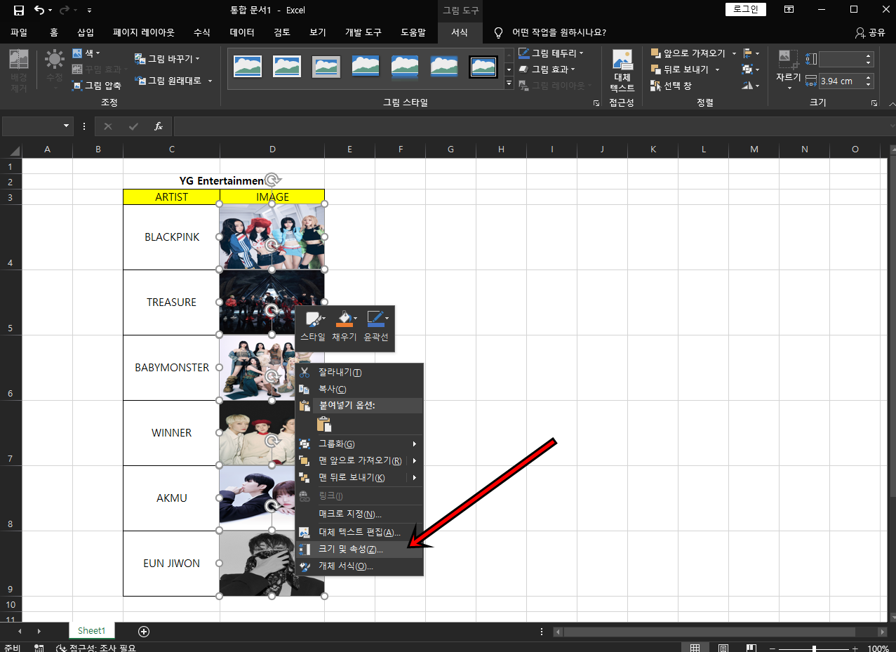Choose 잘라내기 from context menu

(x=359, y=372)
